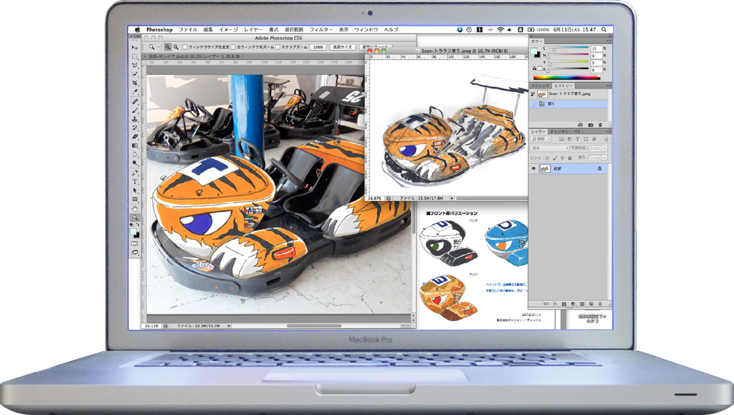Open the layer filter kind dropdown 種類

point(542,139)
